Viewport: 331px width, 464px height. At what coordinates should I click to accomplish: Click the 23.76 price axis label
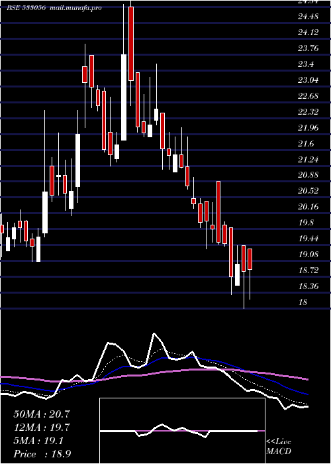point(308,48)
